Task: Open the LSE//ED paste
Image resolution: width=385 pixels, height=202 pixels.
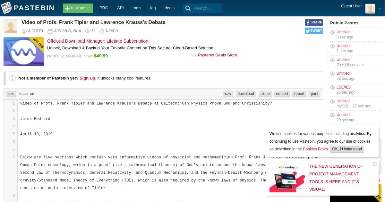Action: click(344, 87)
